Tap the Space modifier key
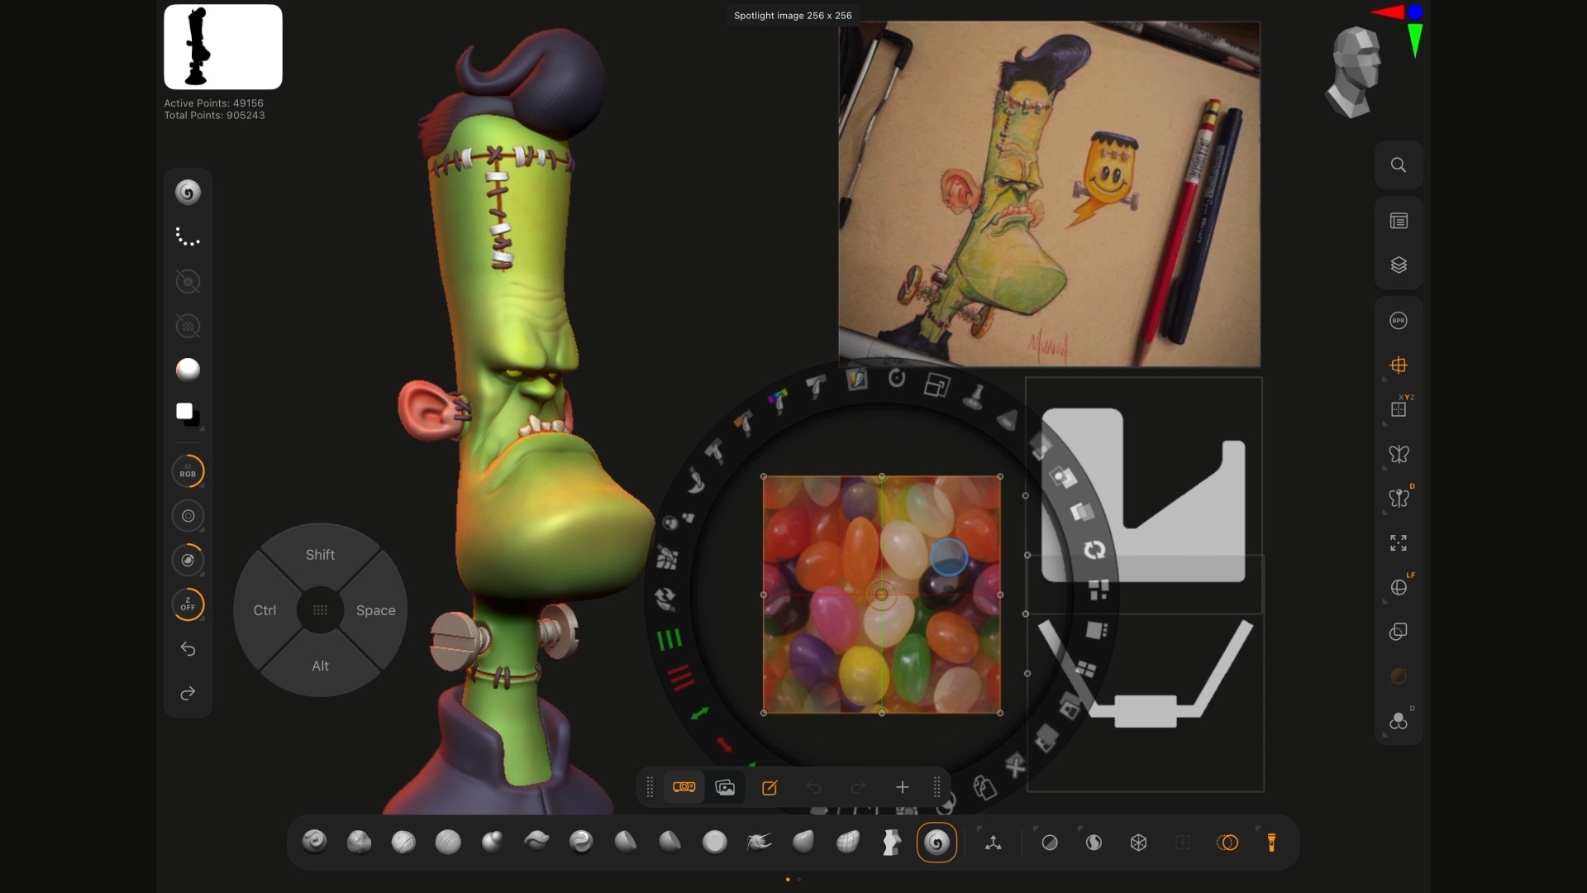The width and height of the screenshot is (1587, 893). [x=375, y=610]
